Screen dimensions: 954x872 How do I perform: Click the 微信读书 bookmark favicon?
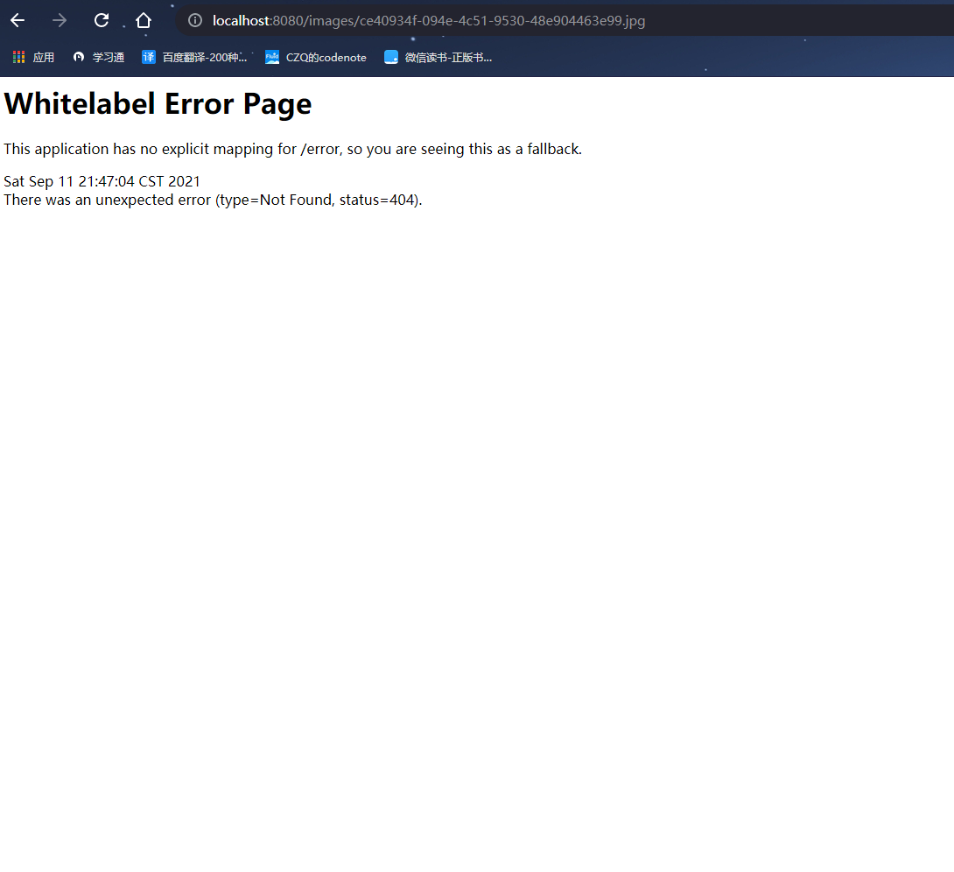tap(391, 57)
